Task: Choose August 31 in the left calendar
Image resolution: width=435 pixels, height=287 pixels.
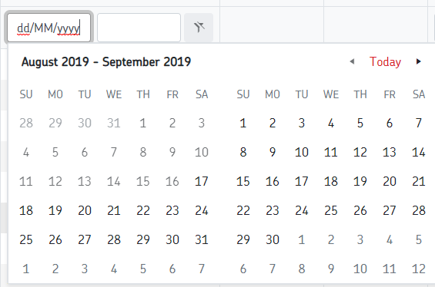Action: point(202,239)
